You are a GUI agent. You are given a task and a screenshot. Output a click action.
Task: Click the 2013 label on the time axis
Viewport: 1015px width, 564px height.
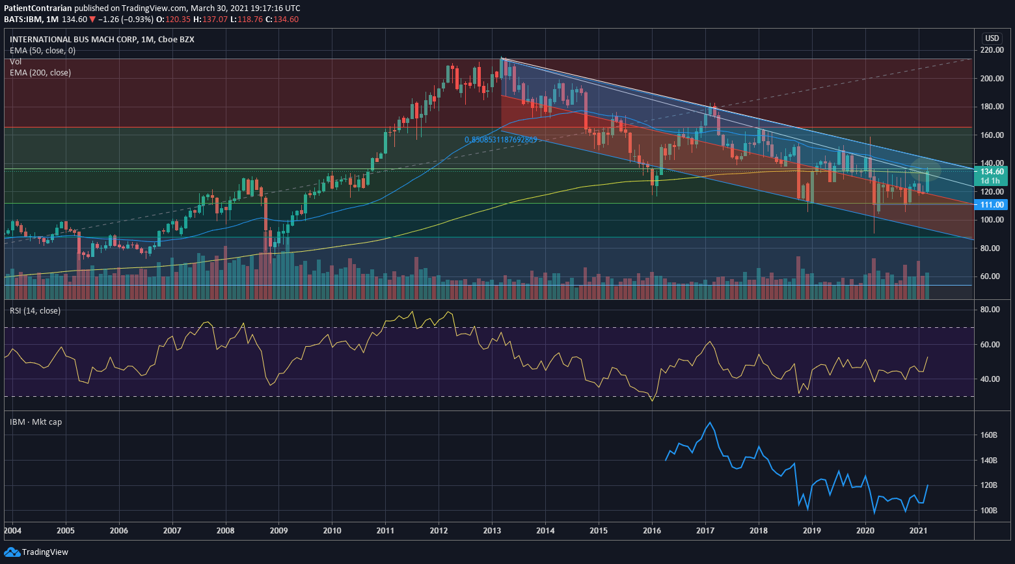493,531
